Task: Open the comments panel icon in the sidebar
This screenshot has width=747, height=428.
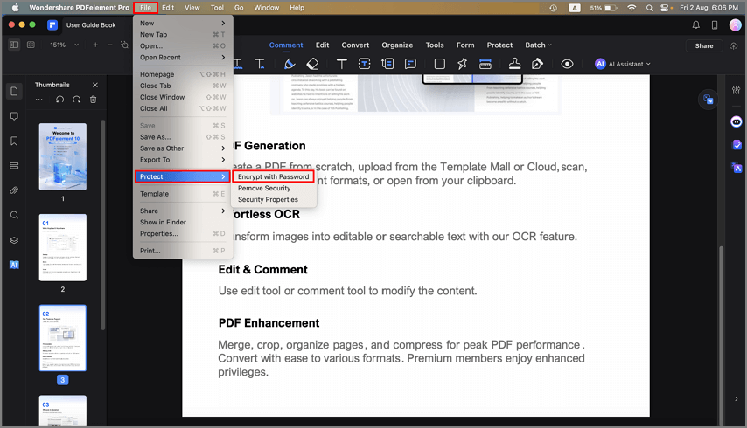Action: point(14,116)
